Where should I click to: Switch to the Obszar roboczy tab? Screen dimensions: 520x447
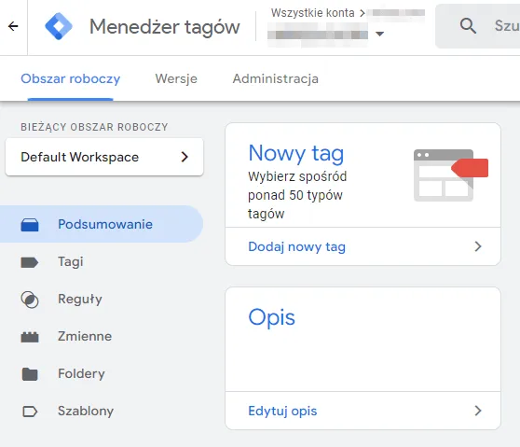point(70,78)
